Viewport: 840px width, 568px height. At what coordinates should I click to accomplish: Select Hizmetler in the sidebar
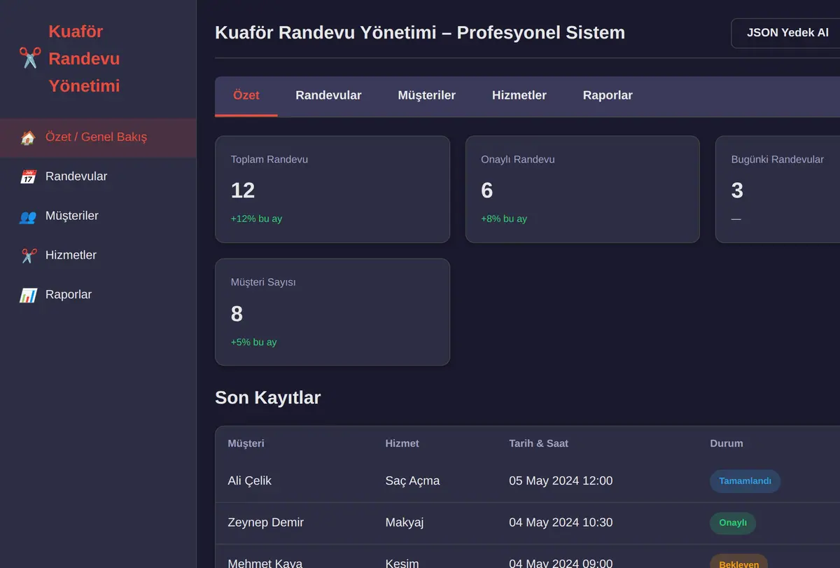pos(98,255)
